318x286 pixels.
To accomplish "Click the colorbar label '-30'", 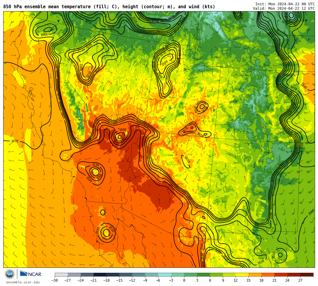I will click(x=55, y=280).
